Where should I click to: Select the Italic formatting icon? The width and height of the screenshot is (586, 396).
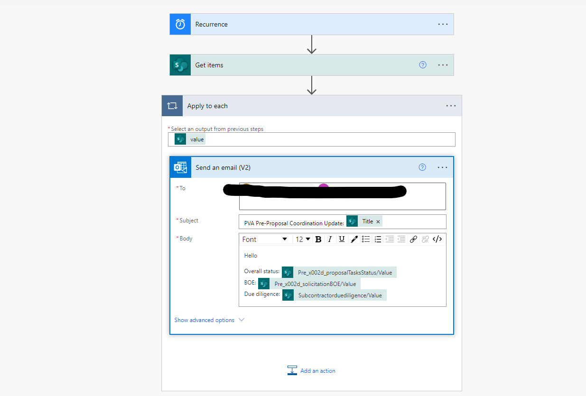[330, 239]
